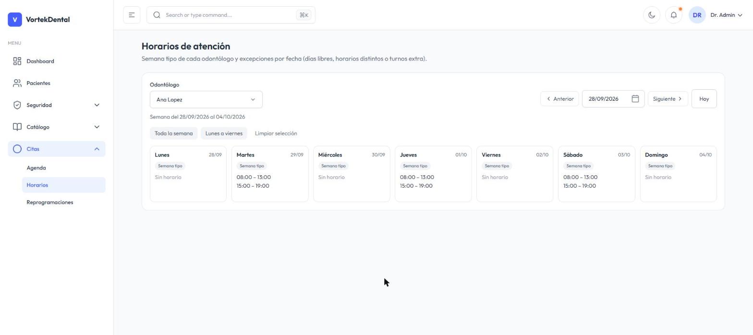
Task: Open the Dr. Admin account menu
Action: (x=726, y=15)
